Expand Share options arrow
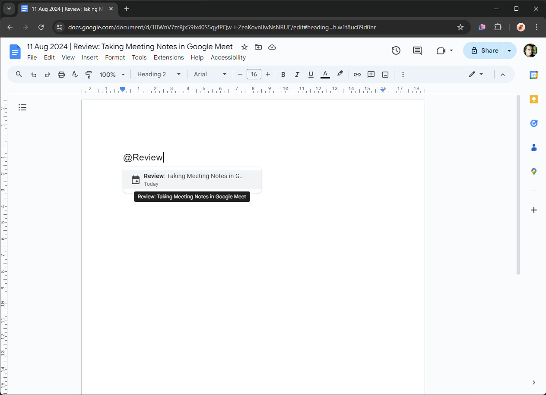This screenshot has width=546, height=395. pyautogui.click(x=510, y=50)
